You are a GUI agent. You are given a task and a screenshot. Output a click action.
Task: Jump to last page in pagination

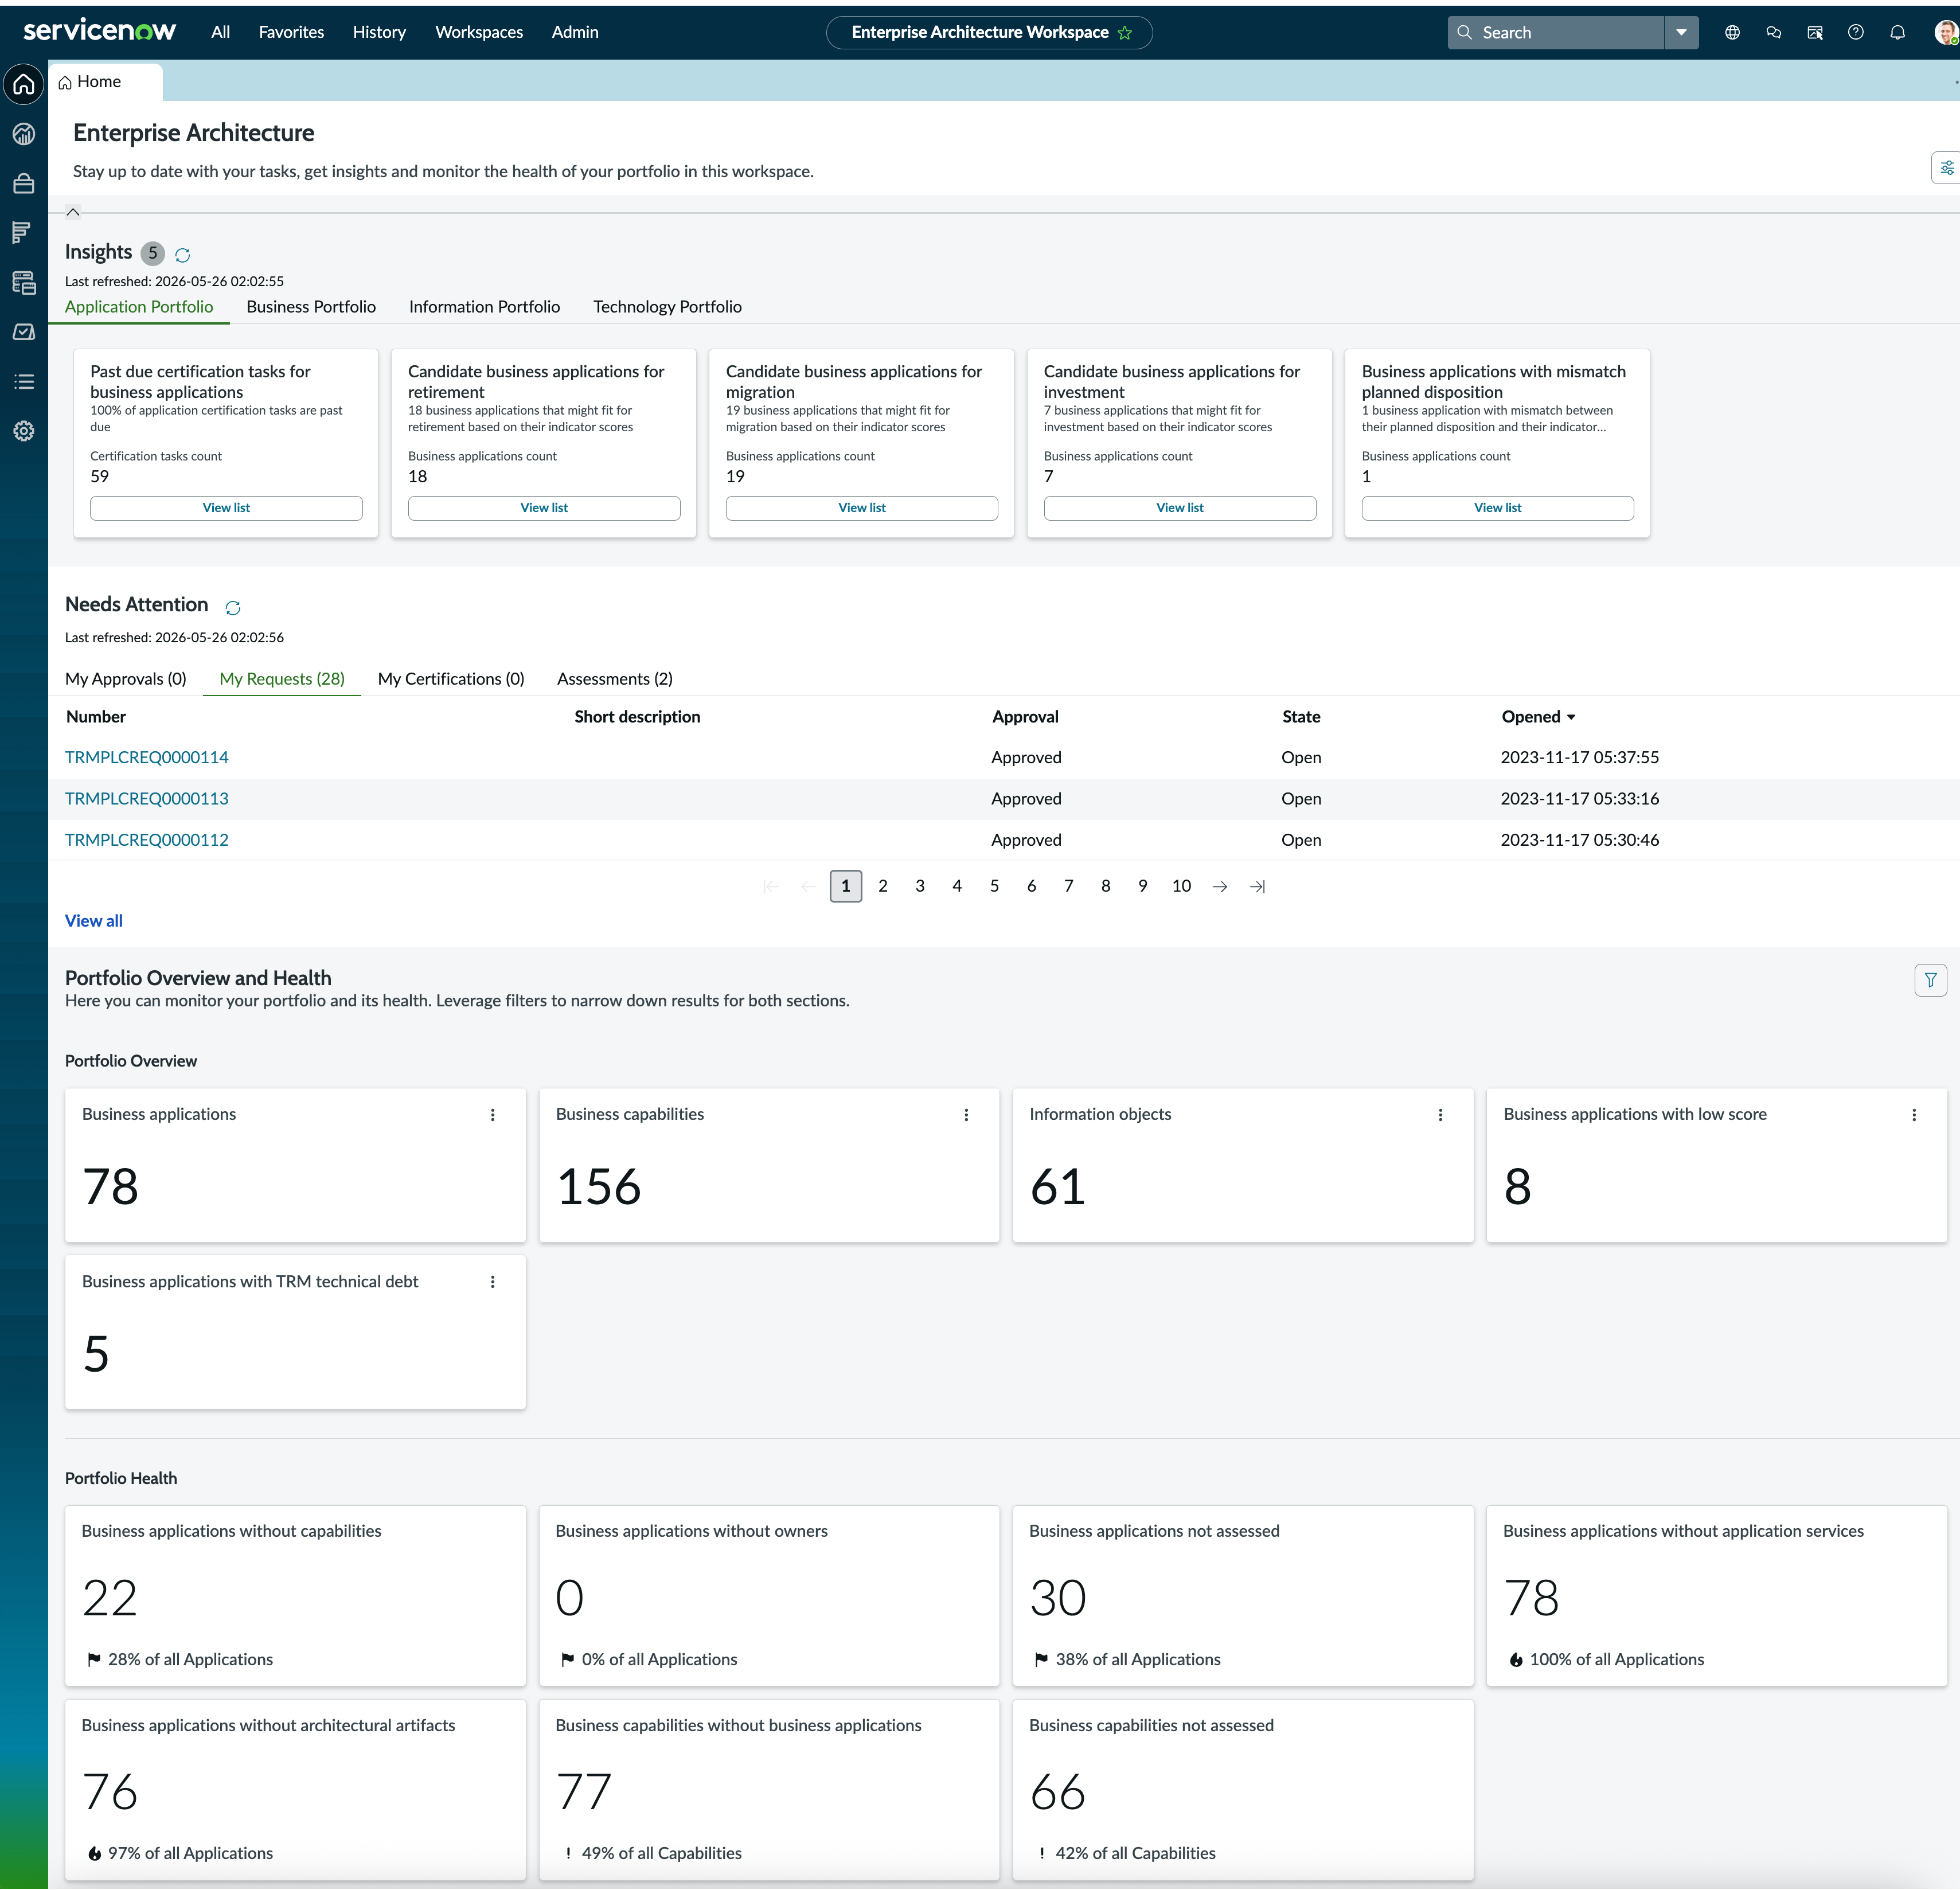coord(1257,887)
